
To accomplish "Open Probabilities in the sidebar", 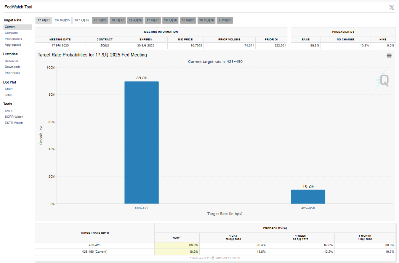I will pos(13,39).
